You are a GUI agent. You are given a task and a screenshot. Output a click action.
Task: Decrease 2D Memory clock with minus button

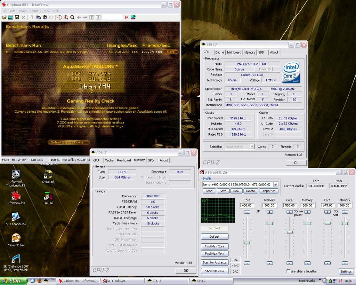269,263
